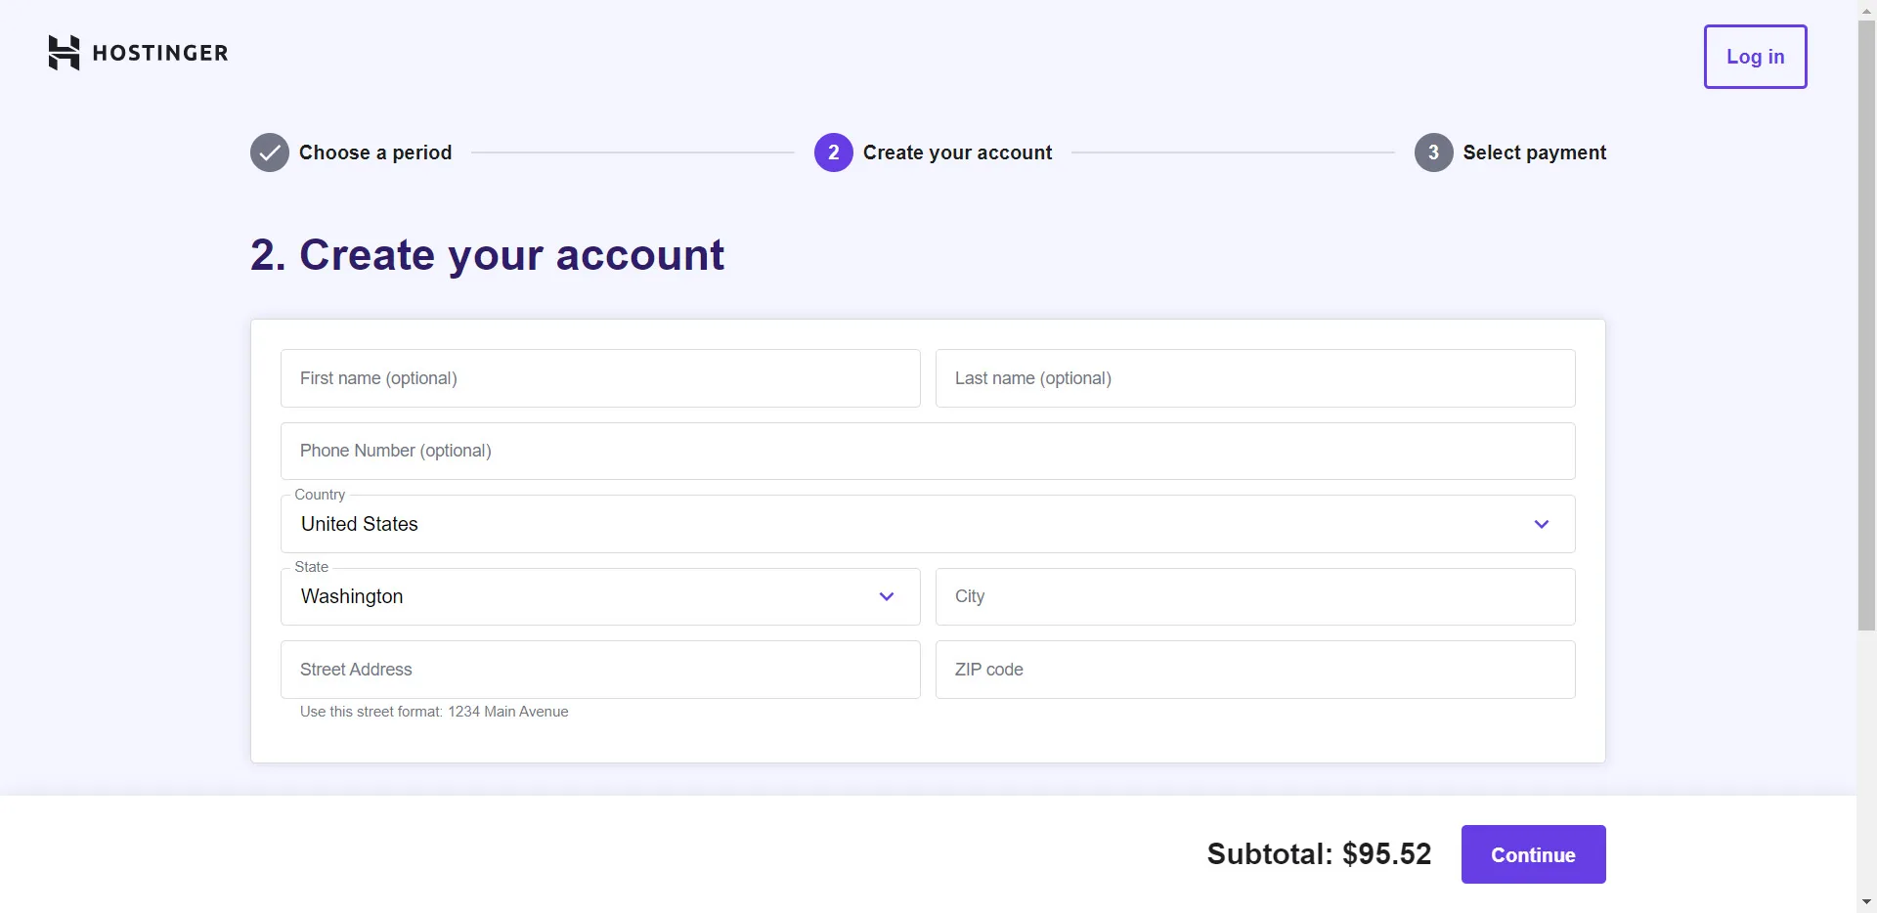The image size is (1877, 913).
Task: Click the checkmark circle for Choose a period
Action: [270, 152]
